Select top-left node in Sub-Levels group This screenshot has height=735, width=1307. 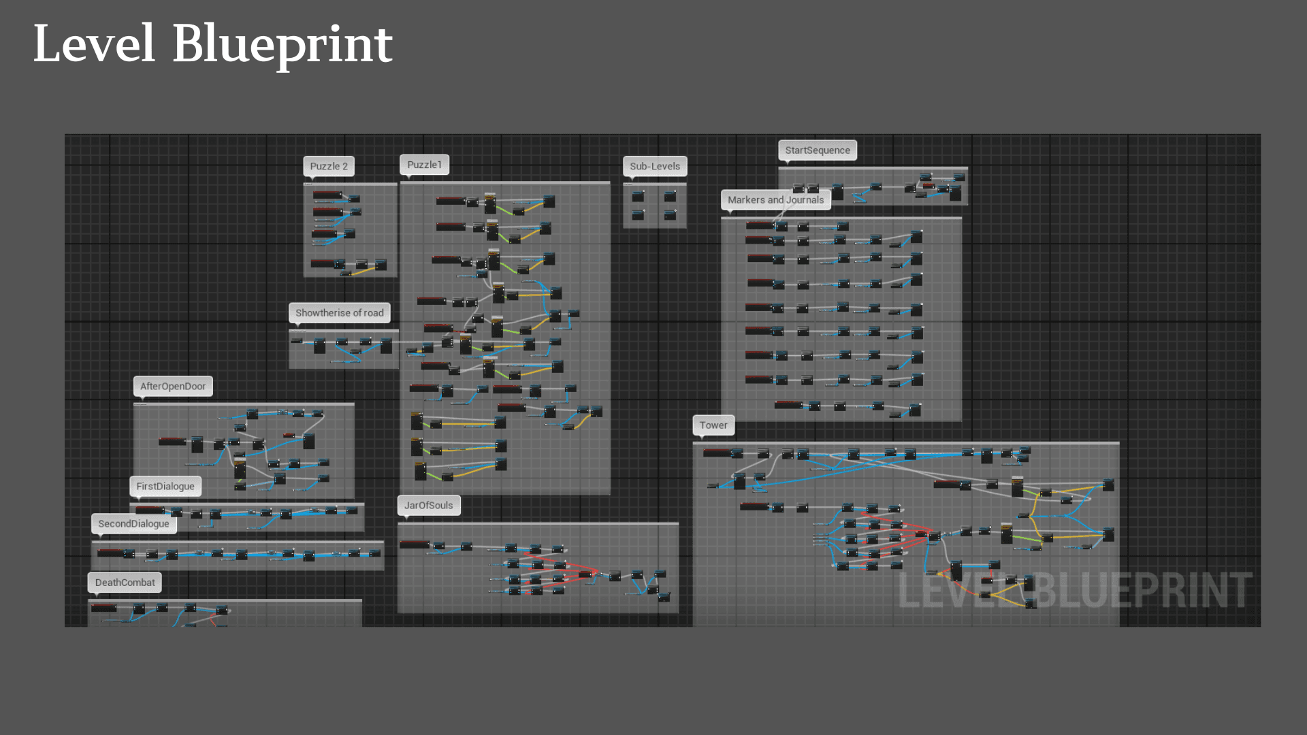tap(638, 197)
